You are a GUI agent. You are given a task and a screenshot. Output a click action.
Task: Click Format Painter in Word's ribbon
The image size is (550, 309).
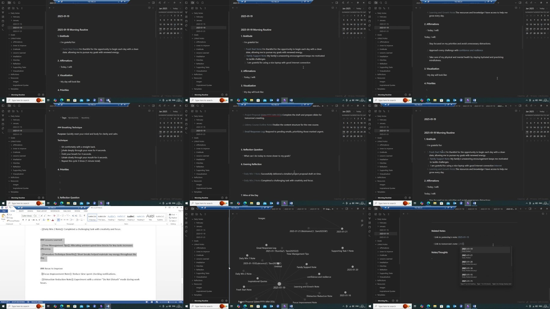(x=13, y=221)
